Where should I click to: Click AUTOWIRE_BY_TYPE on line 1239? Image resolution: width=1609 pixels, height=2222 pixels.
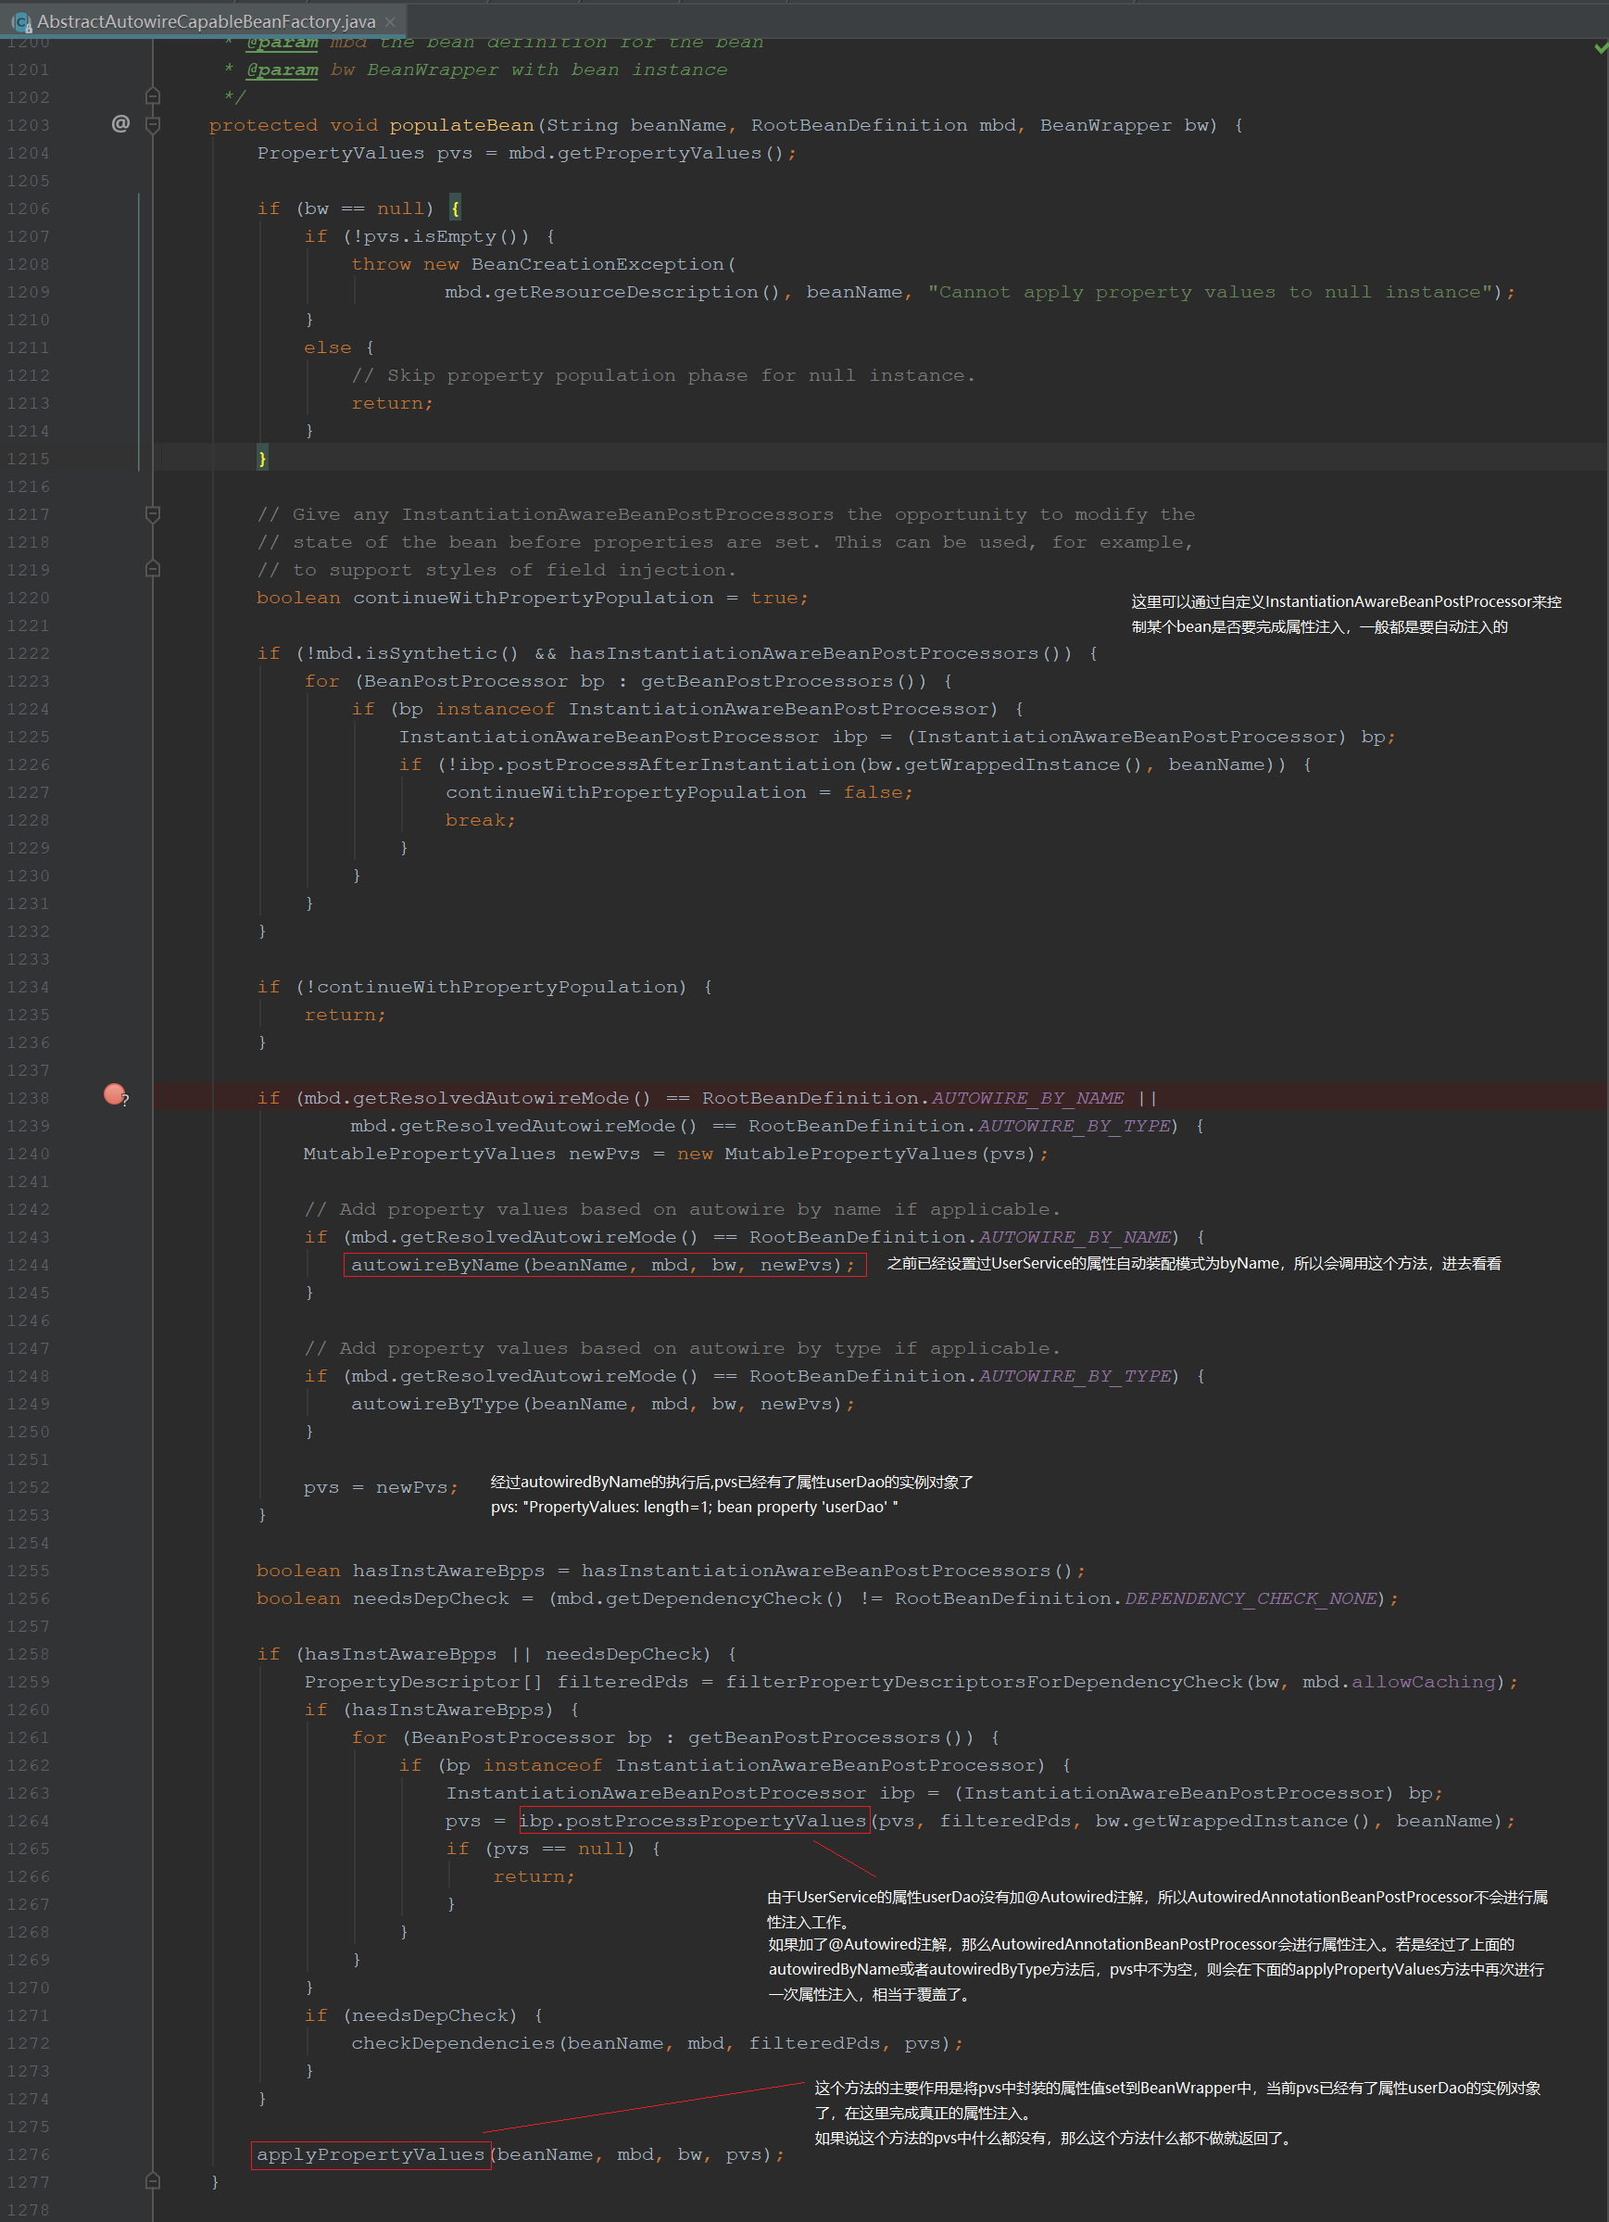point(1075,1126)
